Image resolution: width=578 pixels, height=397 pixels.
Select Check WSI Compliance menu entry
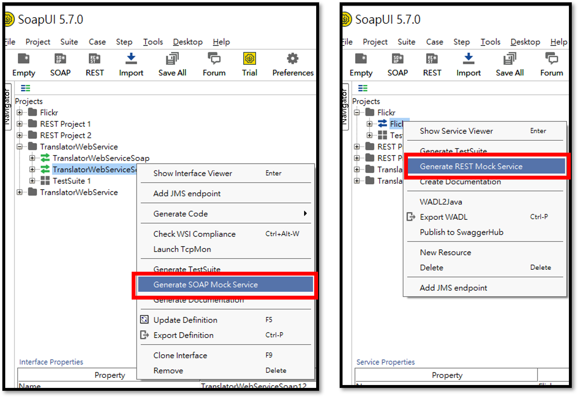[x=194, y=234]
